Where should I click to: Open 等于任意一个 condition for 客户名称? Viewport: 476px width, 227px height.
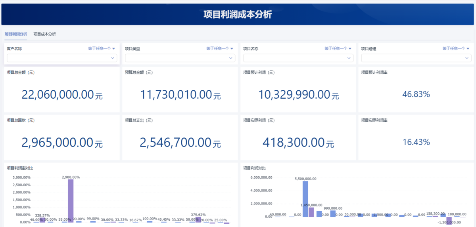point(102,48)
